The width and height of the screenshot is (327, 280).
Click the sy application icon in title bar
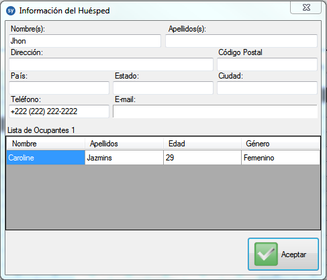pos(11,11)
